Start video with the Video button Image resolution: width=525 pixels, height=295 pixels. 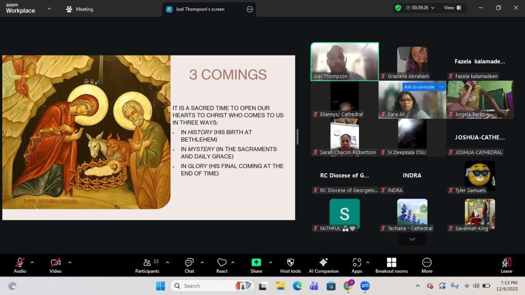tap(56, 265)
